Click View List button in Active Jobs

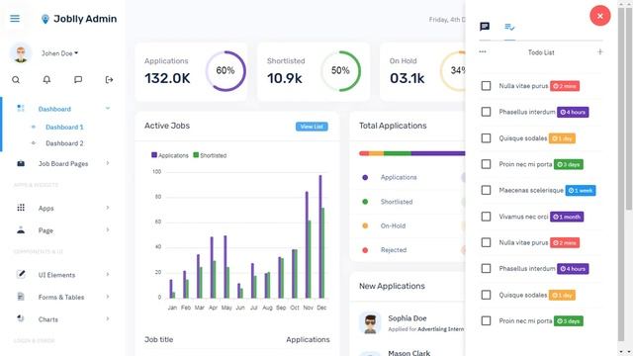[x=312, y=127]
